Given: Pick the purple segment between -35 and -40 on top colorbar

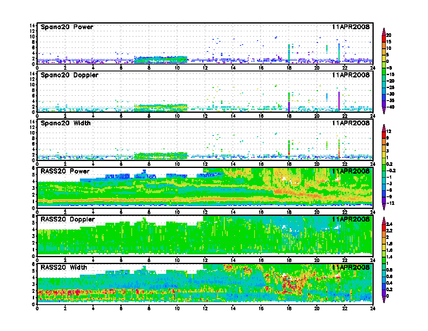Looking at the screenshot, I should pos(384,104).
